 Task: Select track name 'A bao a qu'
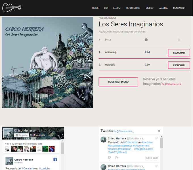pos(111,52)
